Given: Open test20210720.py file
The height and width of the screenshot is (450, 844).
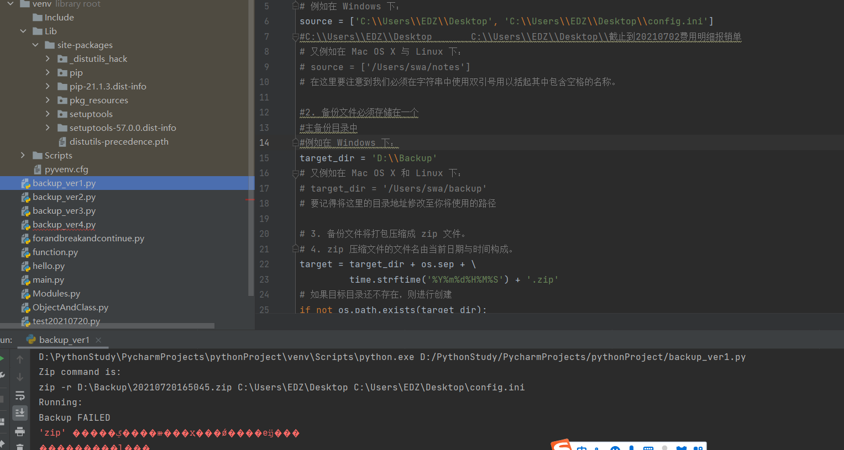Looking at the screenshot, I should pyautogui.click(x=66, y=321).
